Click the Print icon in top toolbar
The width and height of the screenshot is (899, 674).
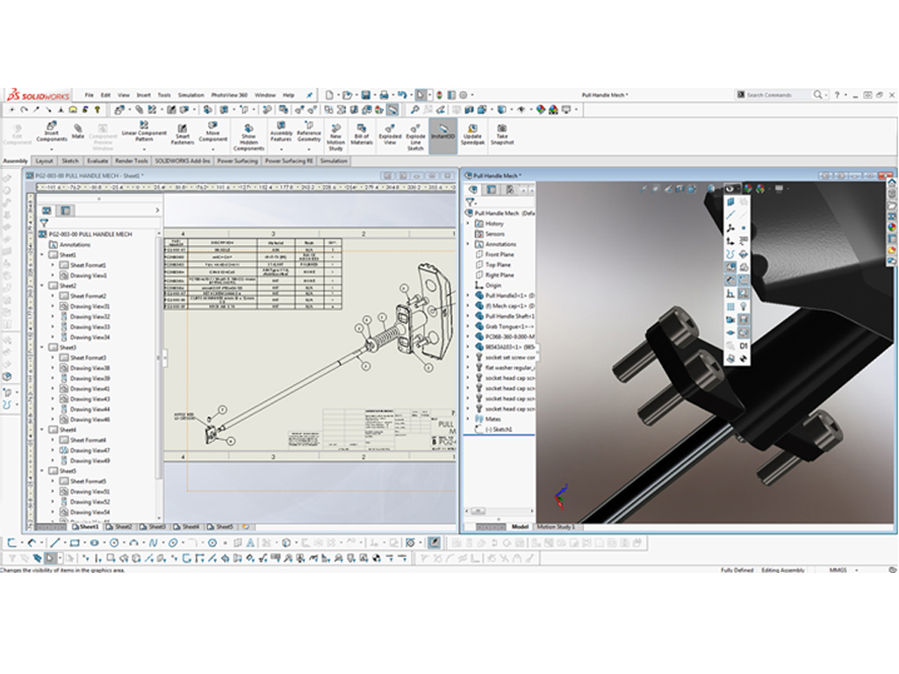[384, 95]
